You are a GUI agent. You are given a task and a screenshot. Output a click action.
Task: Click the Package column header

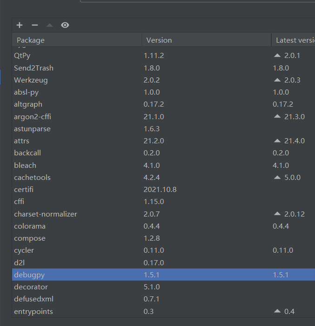(x=77, y=40)
